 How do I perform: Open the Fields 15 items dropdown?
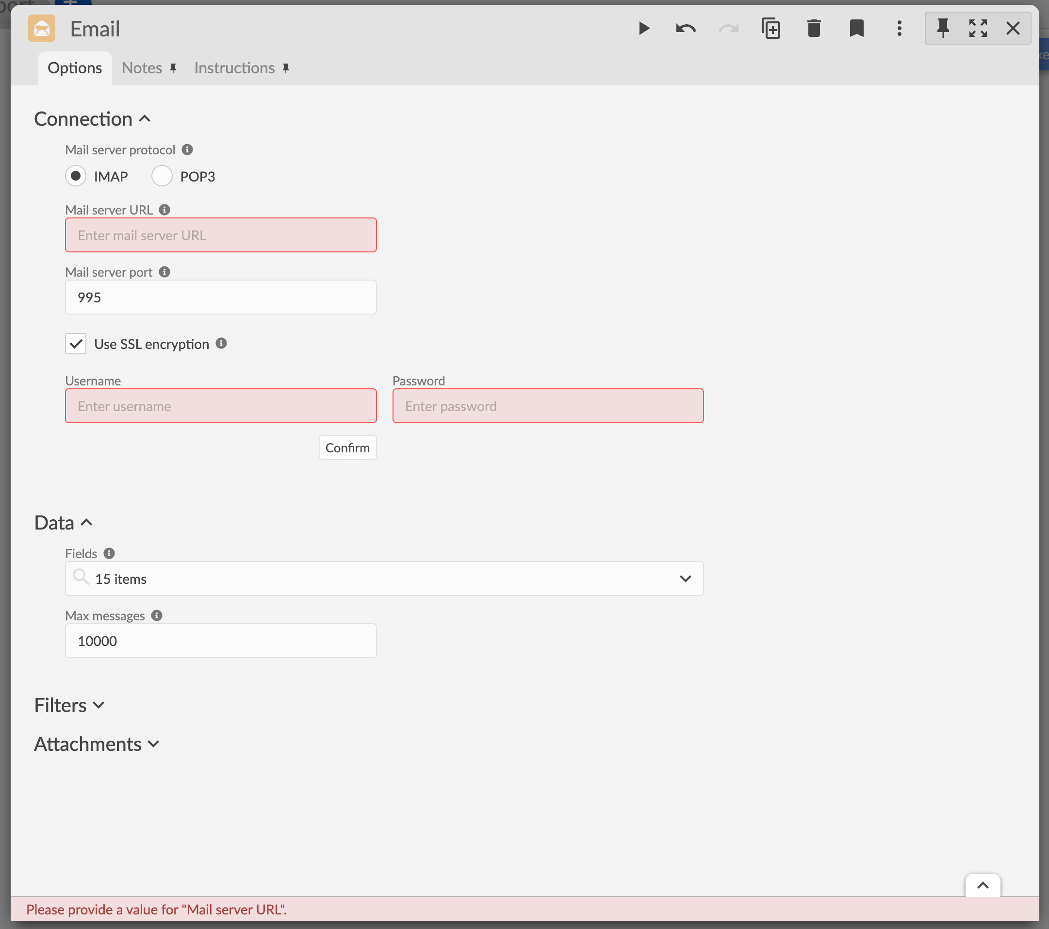tap(384, 579)
